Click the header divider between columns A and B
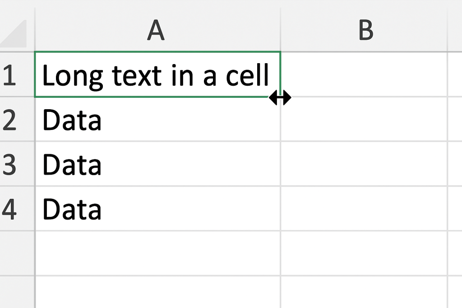The width and height of the screenshot is (462, 308). click(x=280, y=31)
